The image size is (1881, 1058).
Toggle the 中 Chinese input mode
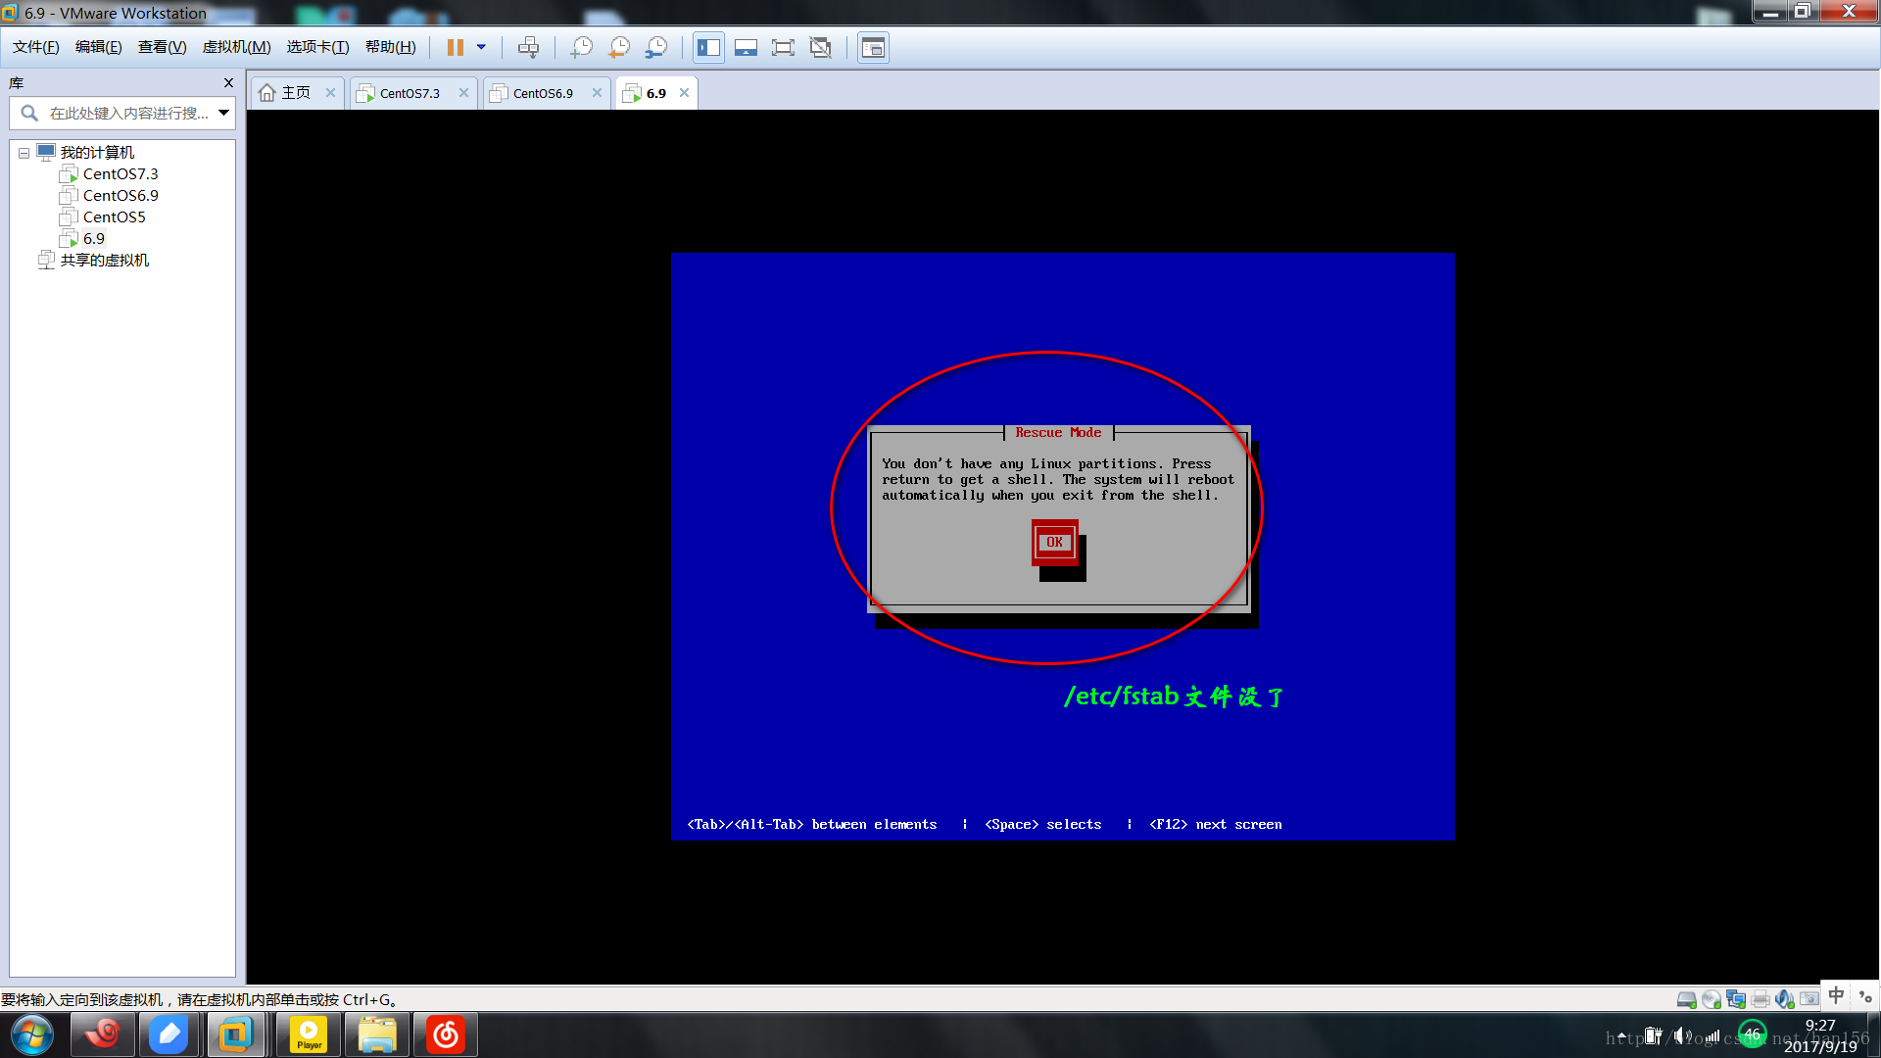pyautogui.click(x=1836, y=995)
